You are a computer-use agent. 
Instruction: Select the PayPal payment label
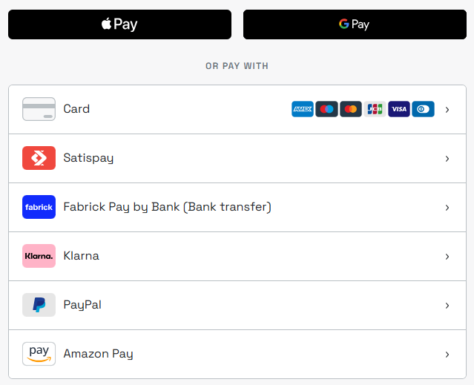(x=82, y=305)
